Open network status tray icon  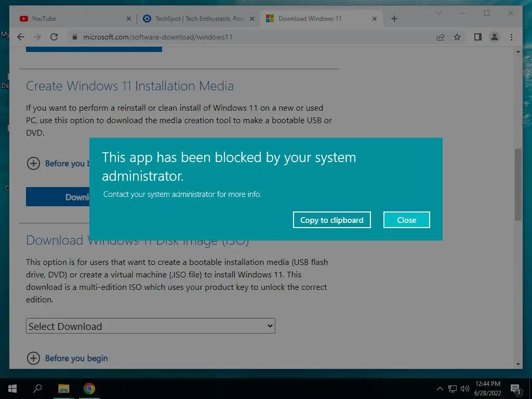pos(453,389)
